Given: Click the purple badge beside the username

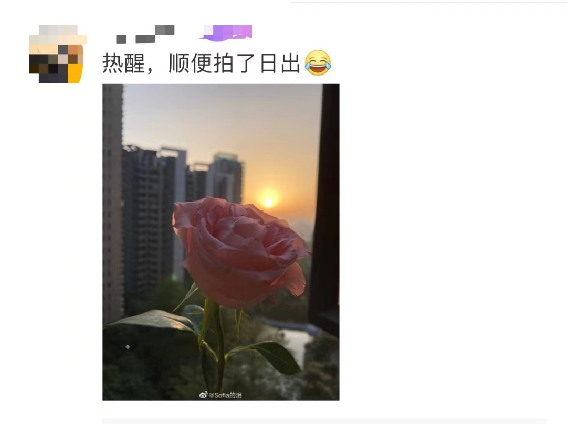Looking at the screenshot, I should click(x=226, y=33).
